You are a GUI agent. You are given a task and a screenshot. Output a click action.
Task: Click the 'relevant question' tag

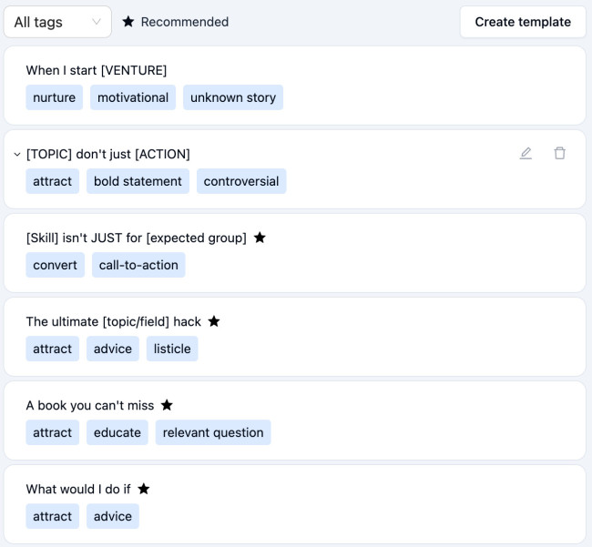pos(213,432)
